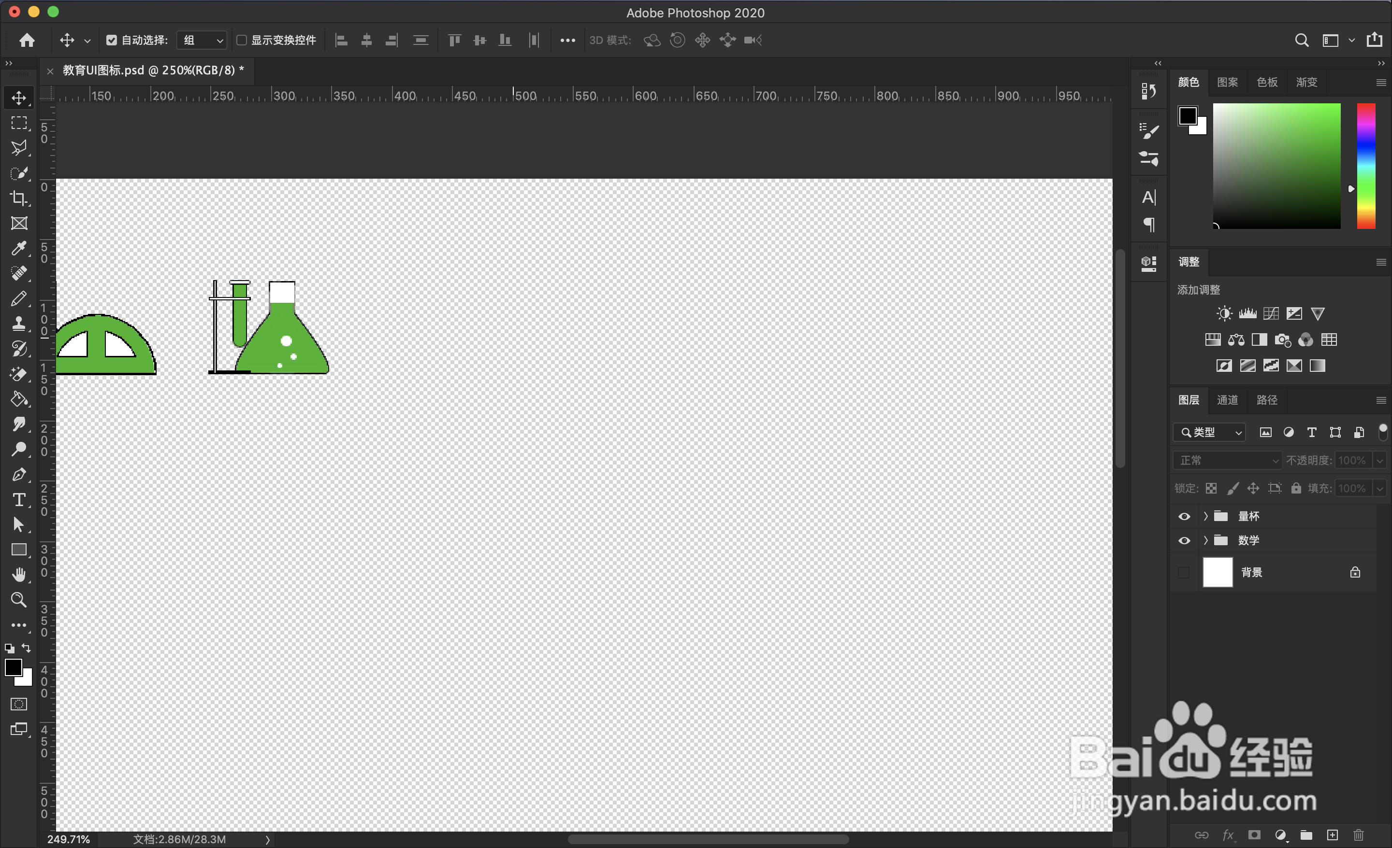Screen dimensions: 1392x848
Task: Select the Crop tool
Action: (19, 198)
